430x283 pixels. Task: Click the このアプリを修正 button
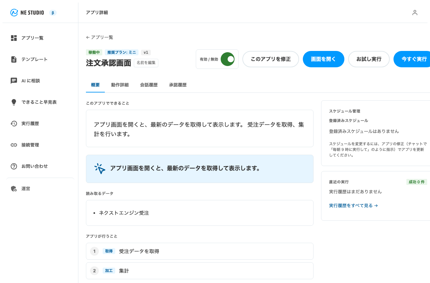(271, 59)
